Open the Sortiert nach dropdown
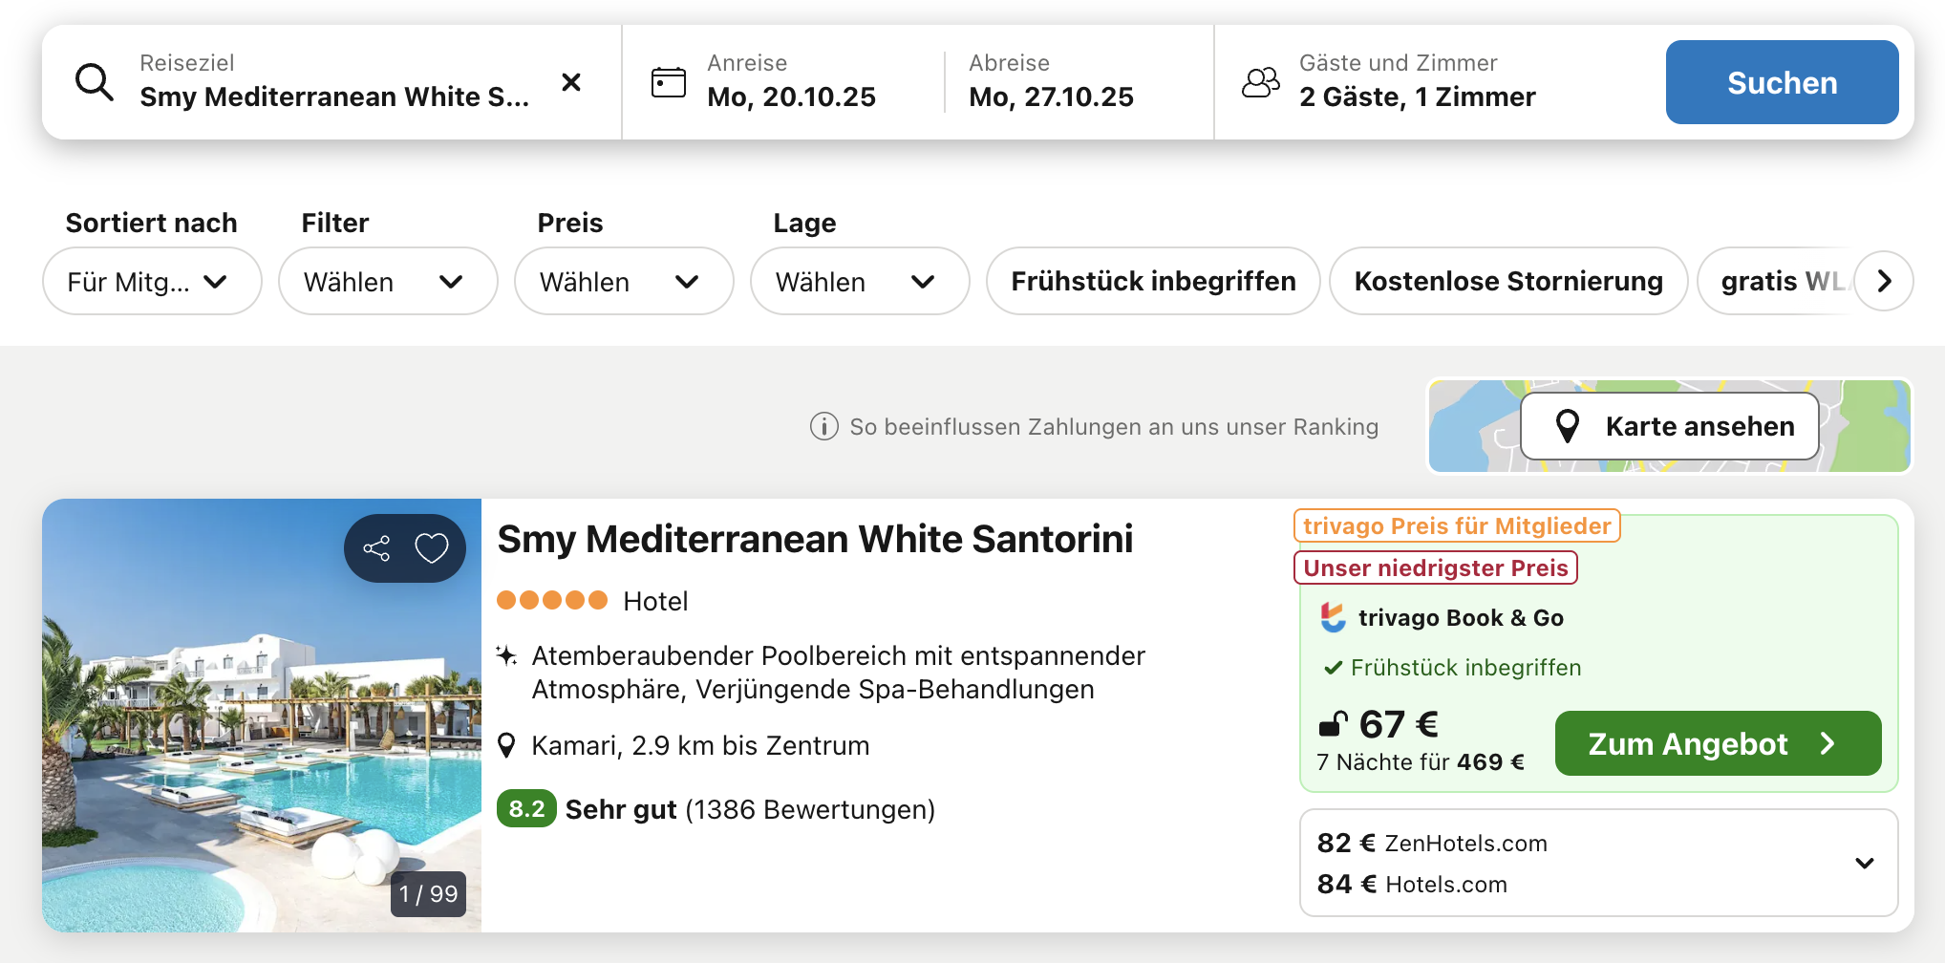The image size is (1945, 963). tap(152, 281)
